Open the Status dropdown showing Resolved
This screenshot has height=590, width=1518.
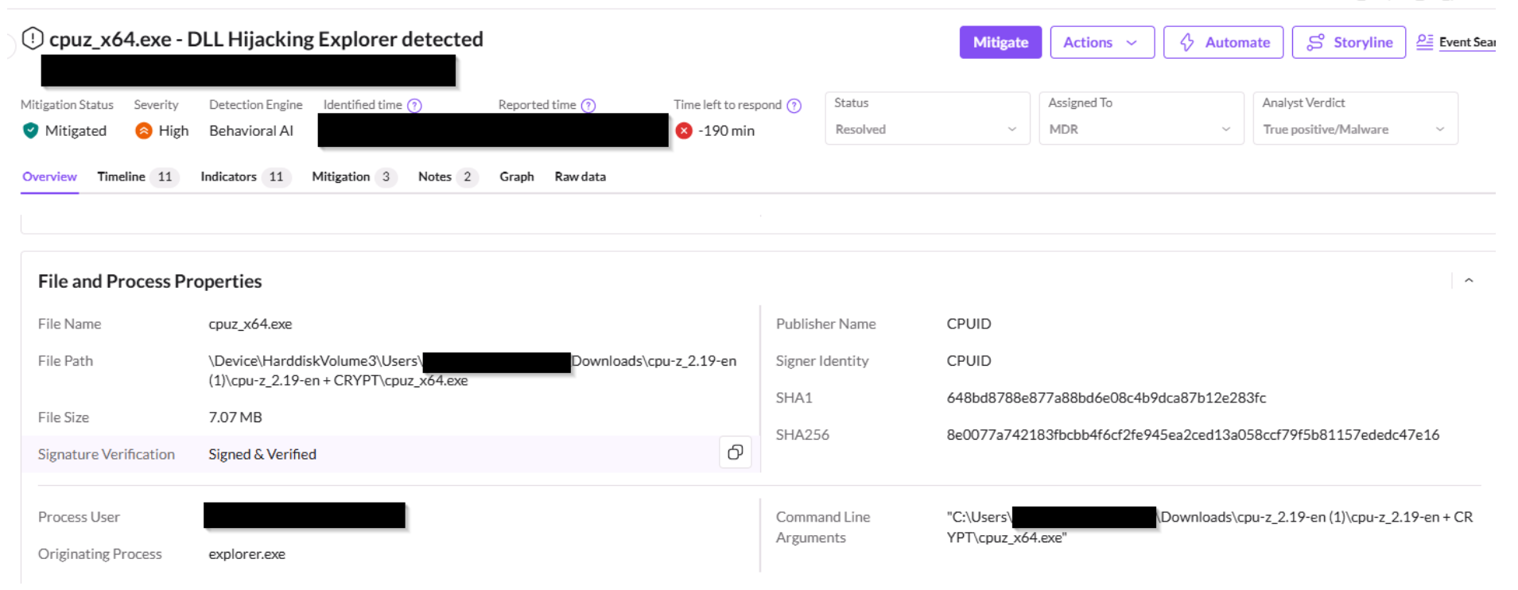(x=926, y=129)
